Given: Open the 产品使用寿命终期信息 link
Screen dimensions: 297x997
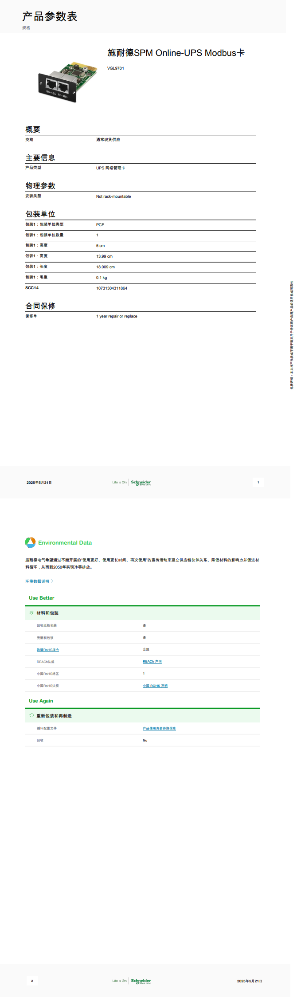Looking at the screenshot, I should (x=159, y=728).
